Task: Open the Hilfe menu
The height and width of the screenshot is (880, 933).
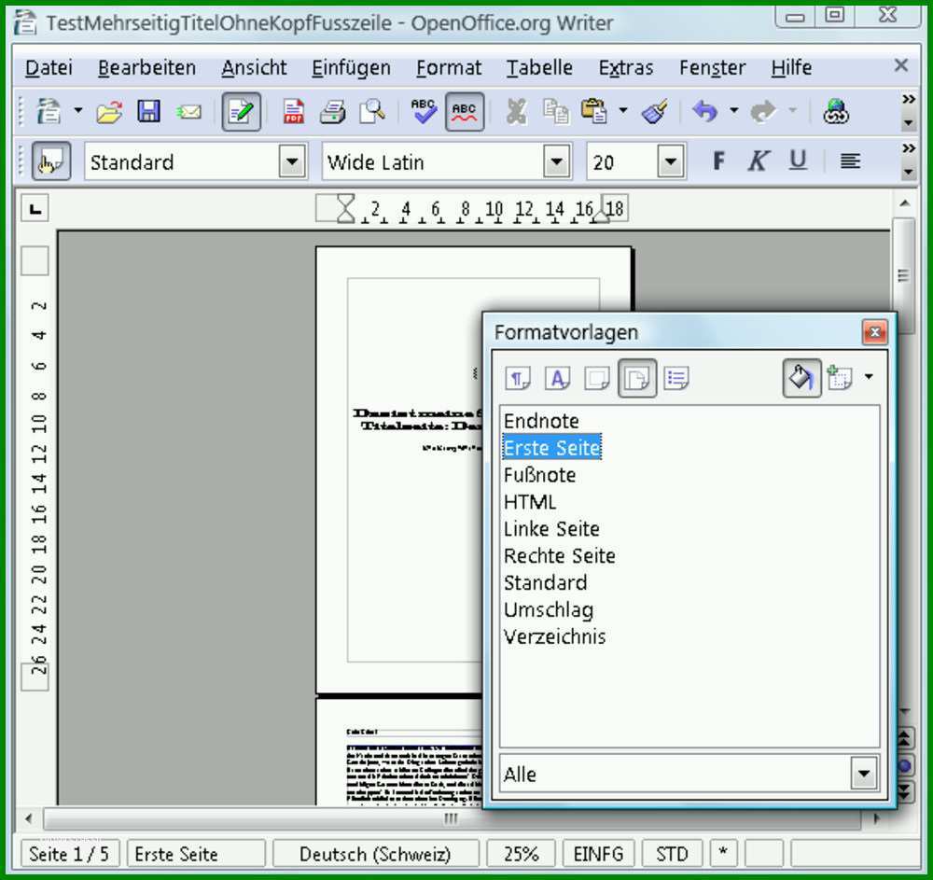Action: tap(791, 68)
